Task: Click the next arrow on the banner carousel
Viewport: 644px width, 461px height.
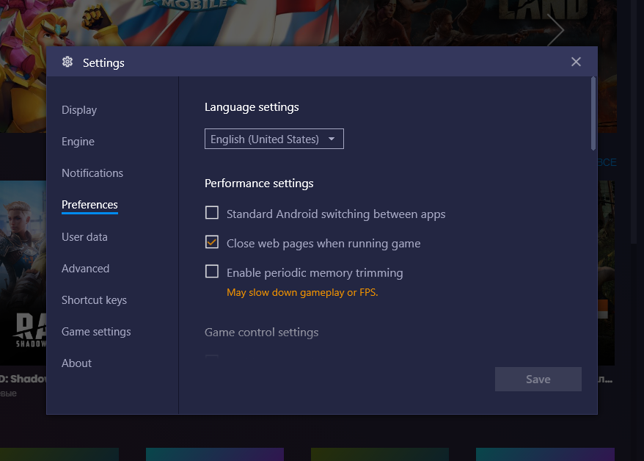Action: click(x=555, y=30)
